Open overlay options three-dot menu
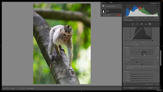This screenshot has height=92, width=163. point(121,15)
